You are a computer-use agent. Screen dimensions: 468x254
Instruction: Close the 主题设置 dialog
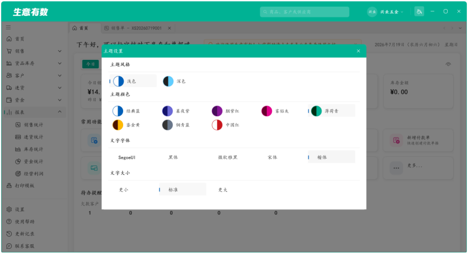pos(358,51)
